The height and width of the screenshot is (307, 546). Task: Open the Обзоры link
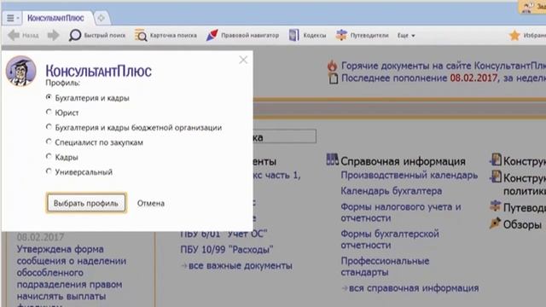(x=522, y=224)
